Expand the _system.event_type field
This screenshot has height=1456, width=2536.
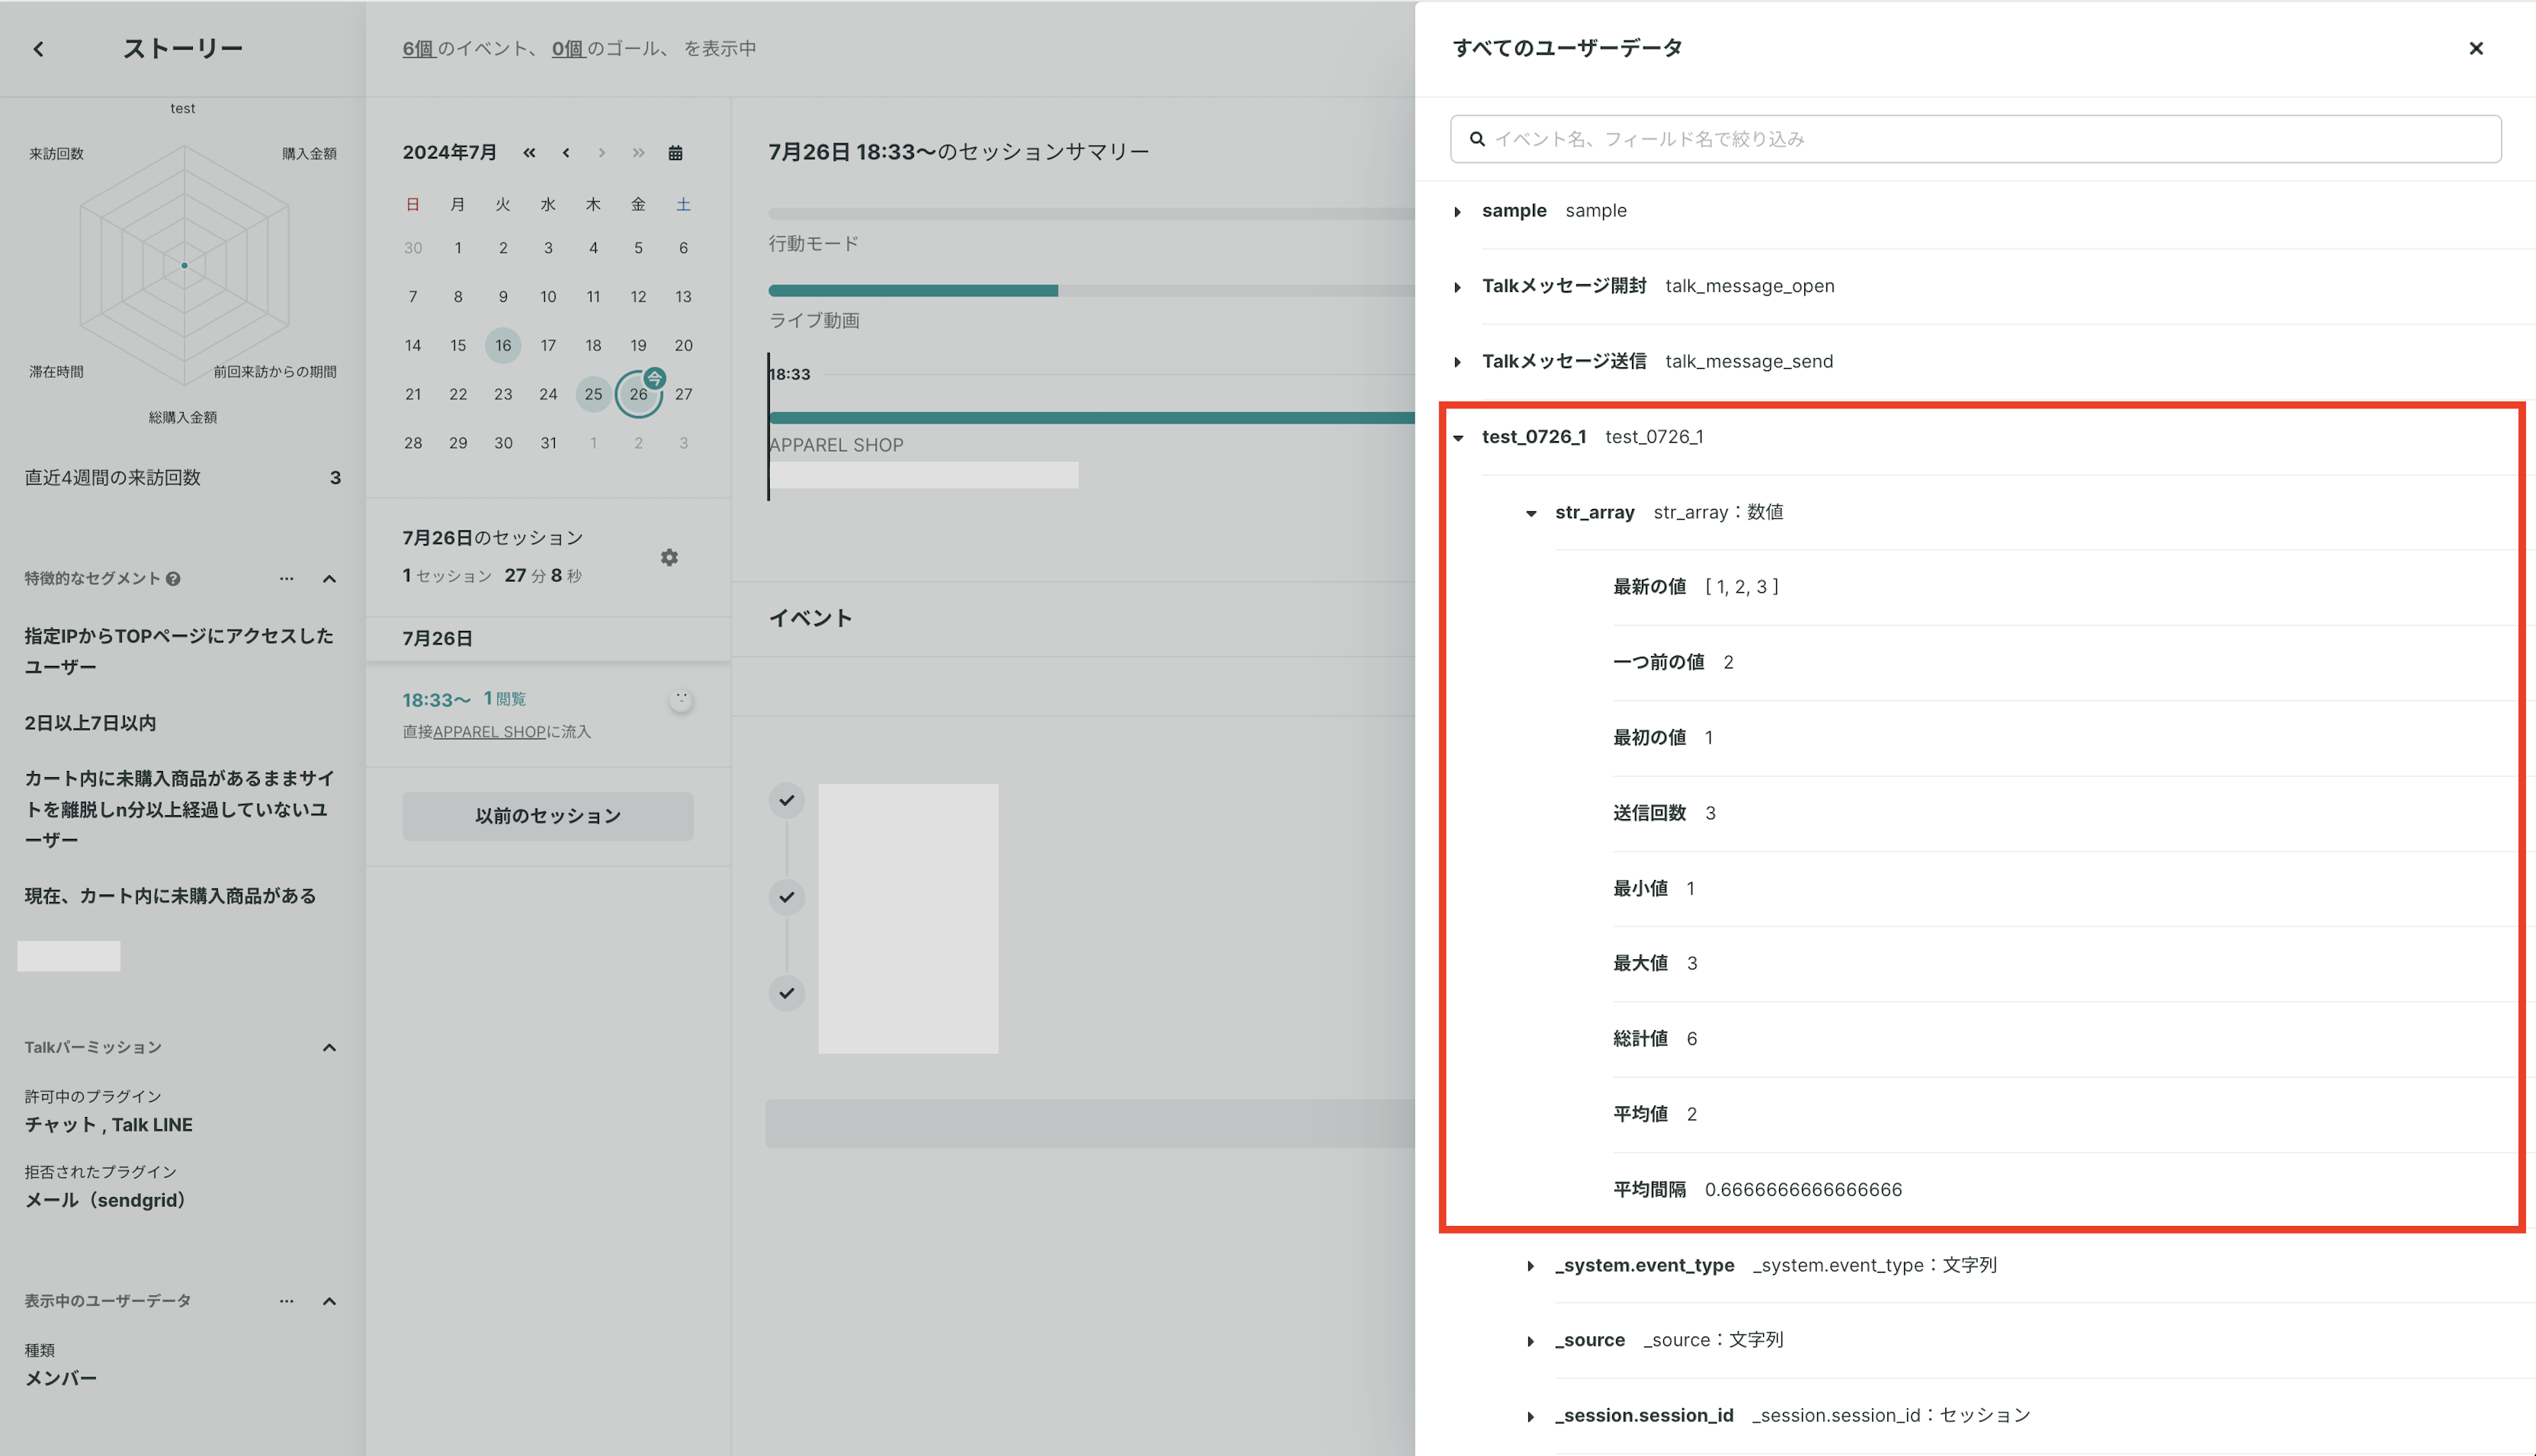click(x=1530, y=1266)
